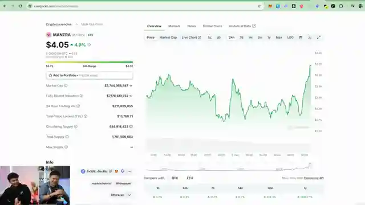Viewport: 365px width, 205px height.
Task: Set the chart range to 7d
Action: coord(241,38)
